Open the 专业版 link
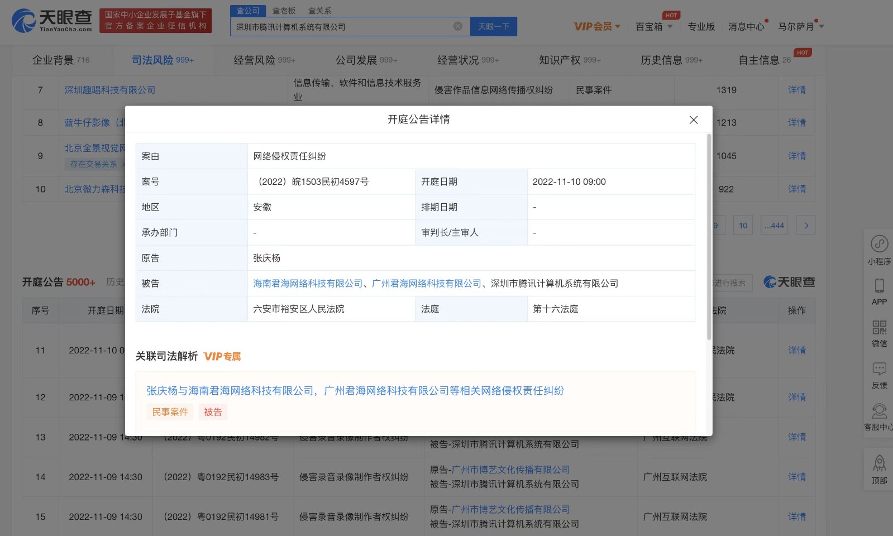This screenshot has height=536, width=893. [x=701, y=26]
